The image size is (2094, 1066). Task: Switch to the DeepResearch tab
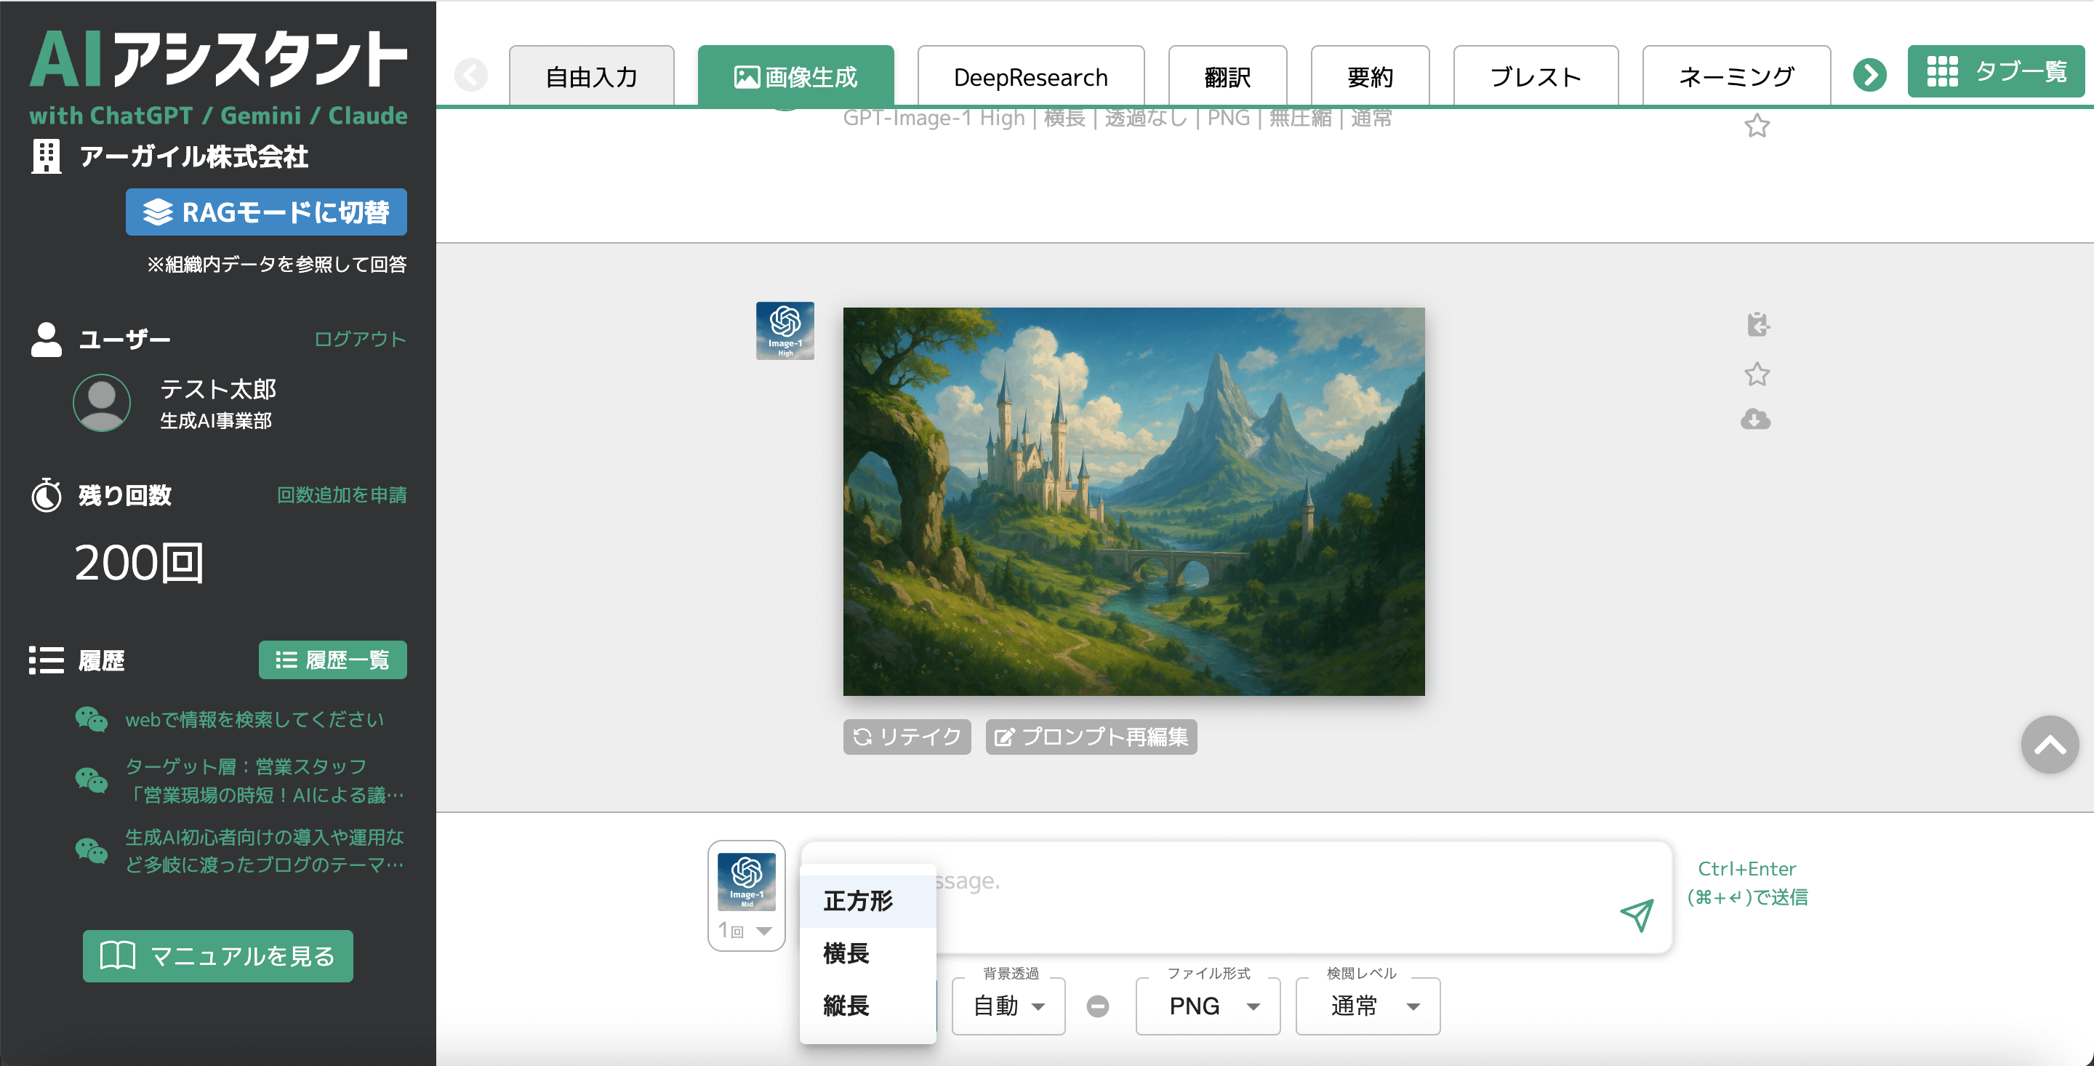(1030, 77)
